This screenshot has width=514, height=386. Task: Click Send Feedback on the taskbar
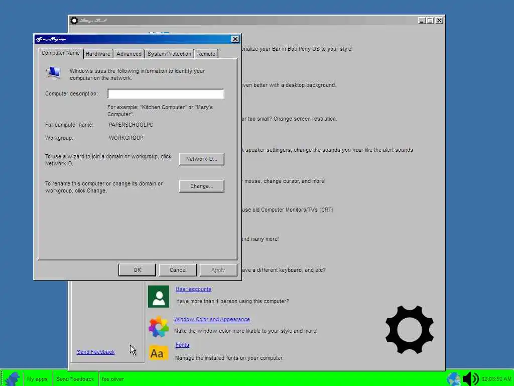75,379
